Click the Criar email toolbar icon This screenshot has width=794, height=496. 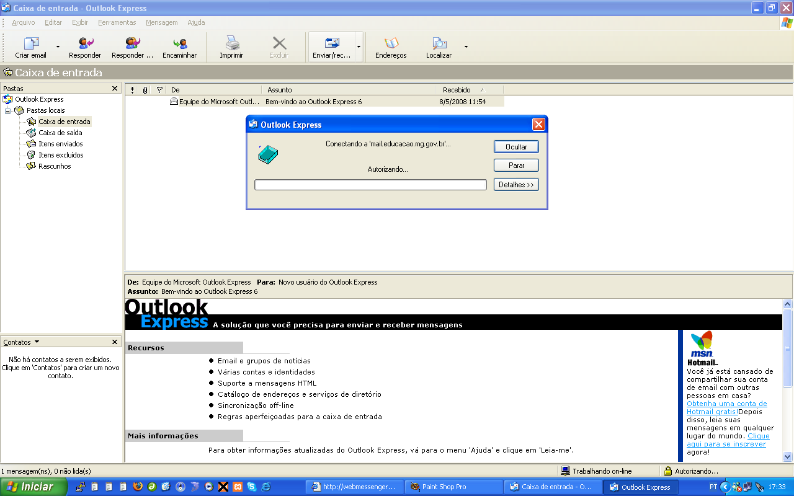pos(31,43)
